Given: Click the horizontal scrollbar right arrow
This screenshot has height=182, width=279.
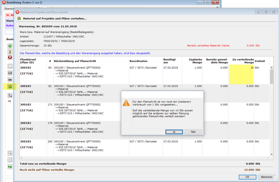Looking at the screenshot, I should (268, 158).
